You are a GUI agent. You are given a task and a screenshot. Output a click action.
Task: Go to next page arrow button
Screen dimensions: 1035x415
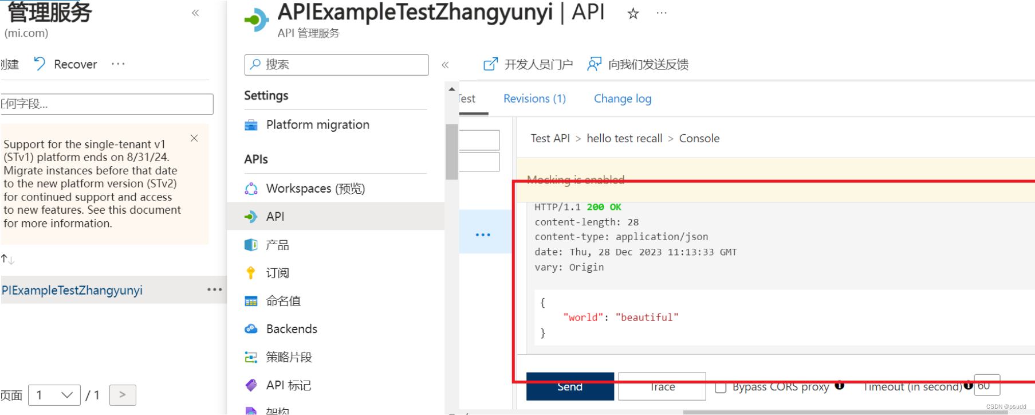tap(123, 395)
